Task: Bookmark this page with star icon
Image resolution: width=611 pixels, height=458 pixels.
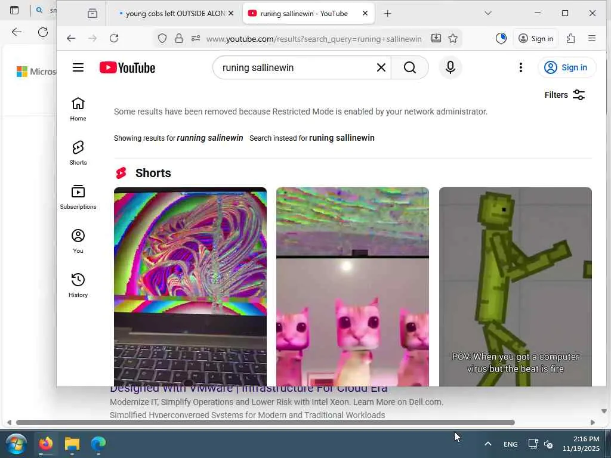Action: point(453,38)
